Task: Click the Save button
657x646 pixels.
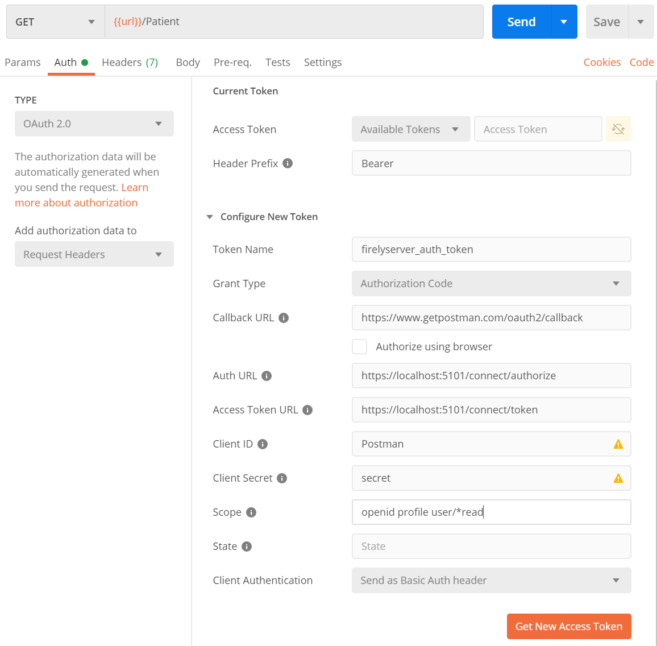Action: pyautogui.click(x=607, y=22)
